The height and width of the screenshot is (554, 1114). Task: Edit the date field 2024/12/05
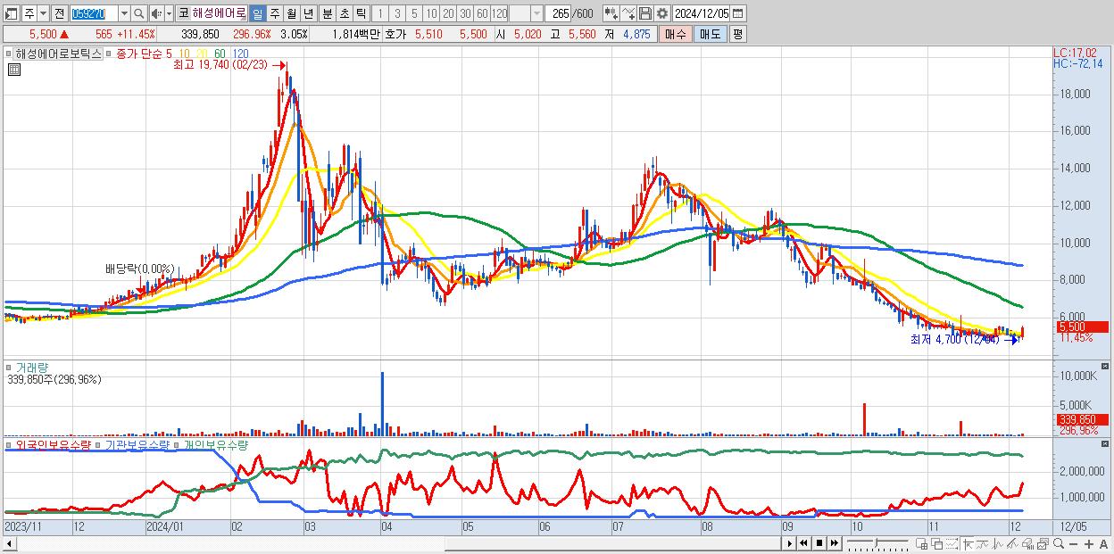(702, 14)
